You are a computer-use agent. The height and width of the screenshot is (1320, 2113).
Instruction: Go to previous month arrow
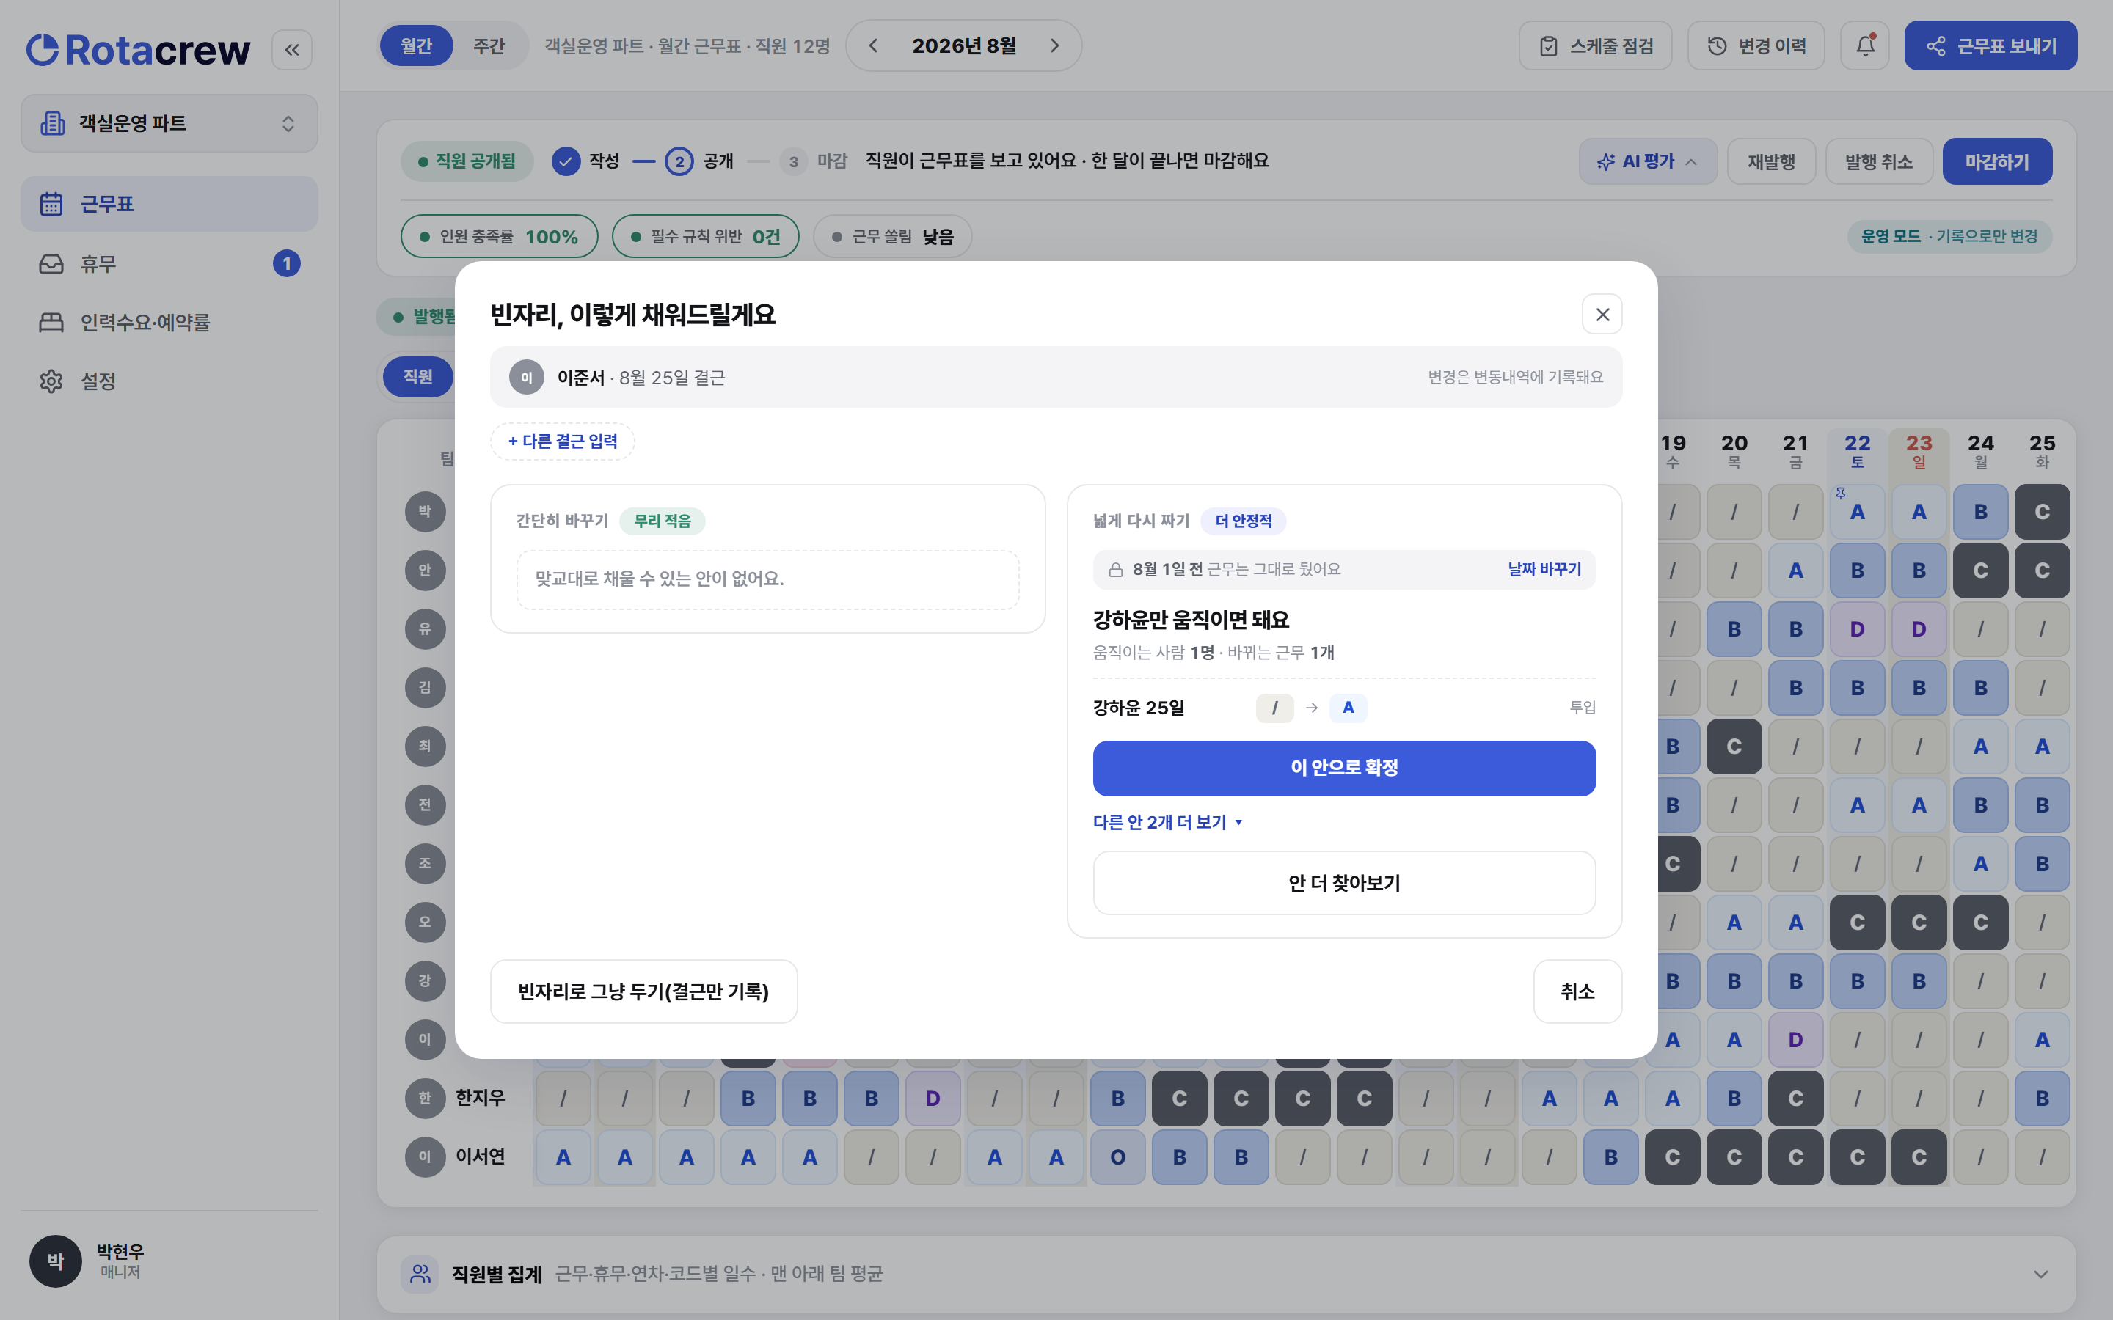point(873,45)
